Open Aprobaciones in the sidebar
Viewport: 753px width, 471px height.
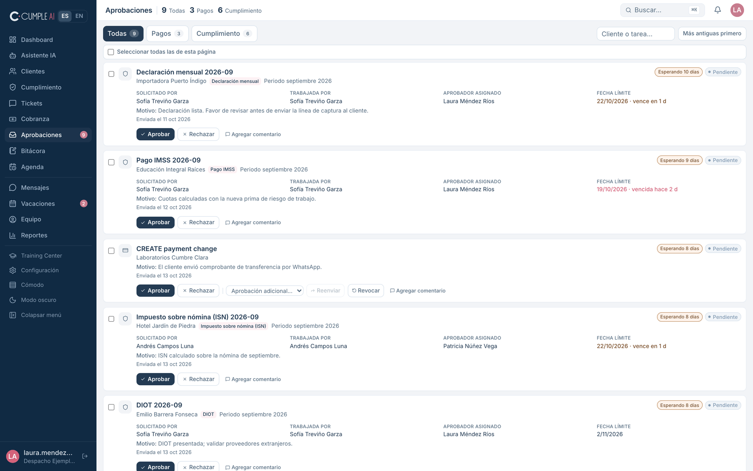(48, 135)
